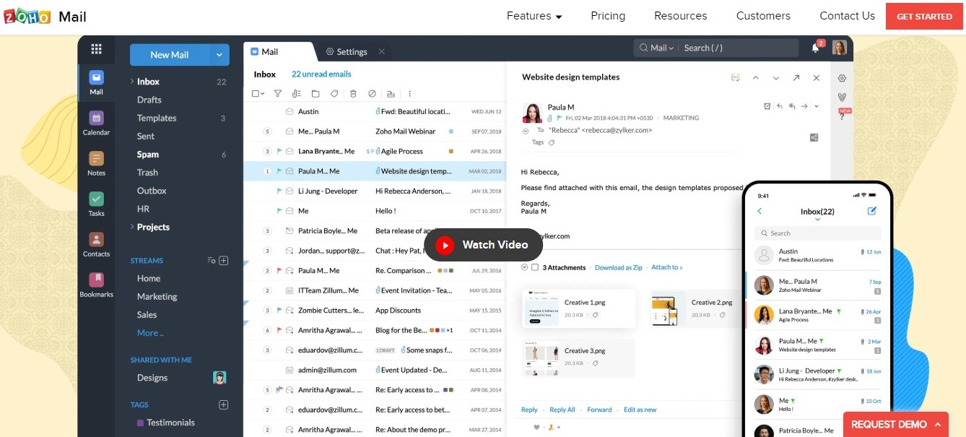Toggle the select-all emails checkbox

pos(256,94)
